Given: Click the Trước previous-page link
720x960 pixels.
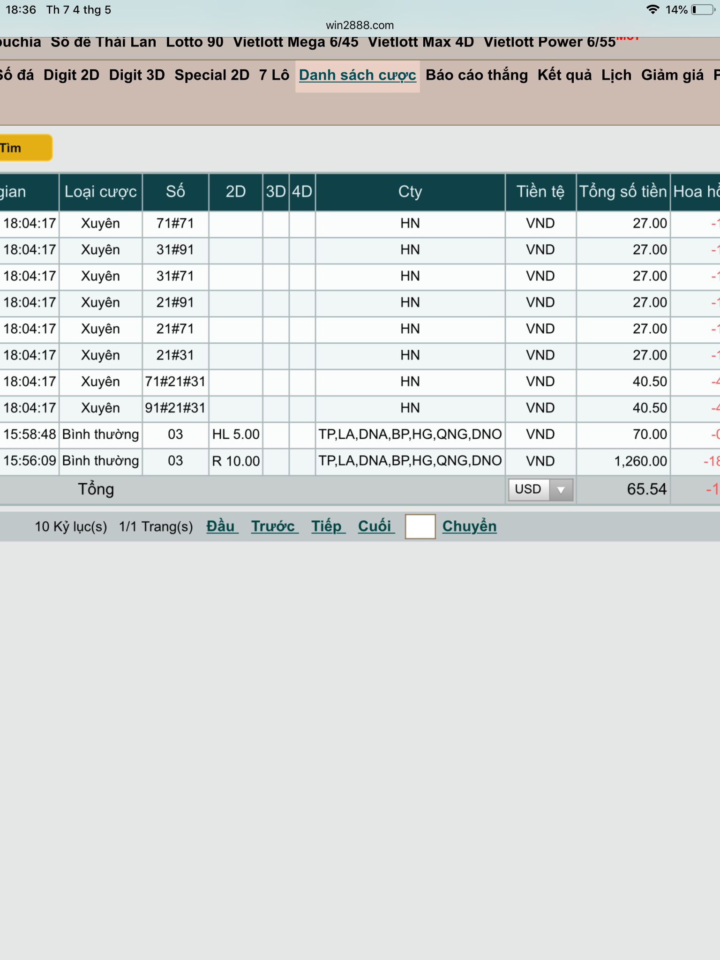Looking at the screenshot, I should pyautogui.click(x=273, y=526).
